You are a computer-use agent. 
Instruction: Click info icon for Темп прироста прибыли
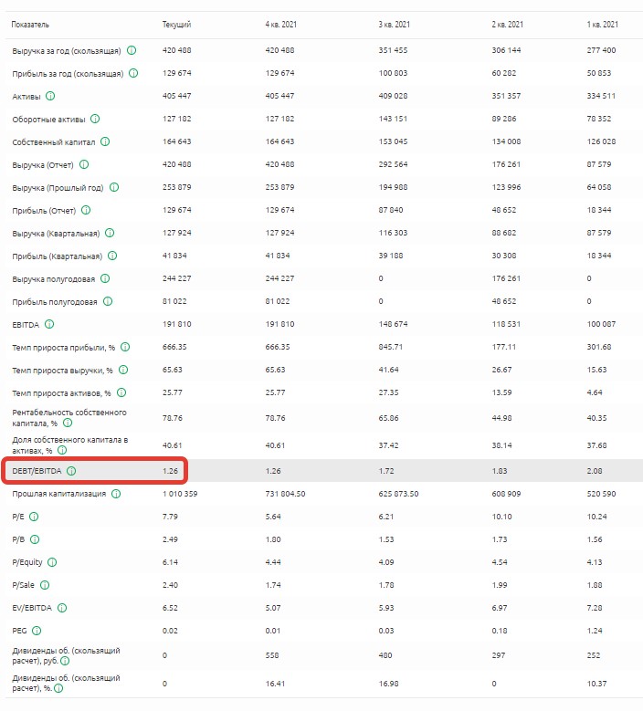point(124,347)
